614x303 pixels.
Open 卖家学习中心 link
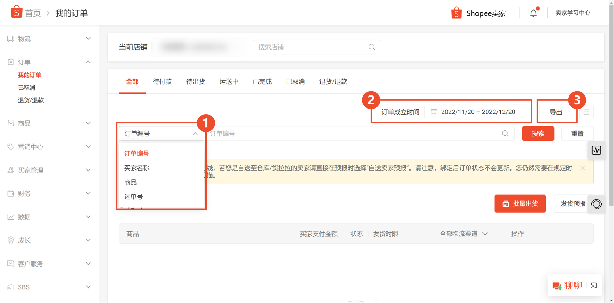573,13
